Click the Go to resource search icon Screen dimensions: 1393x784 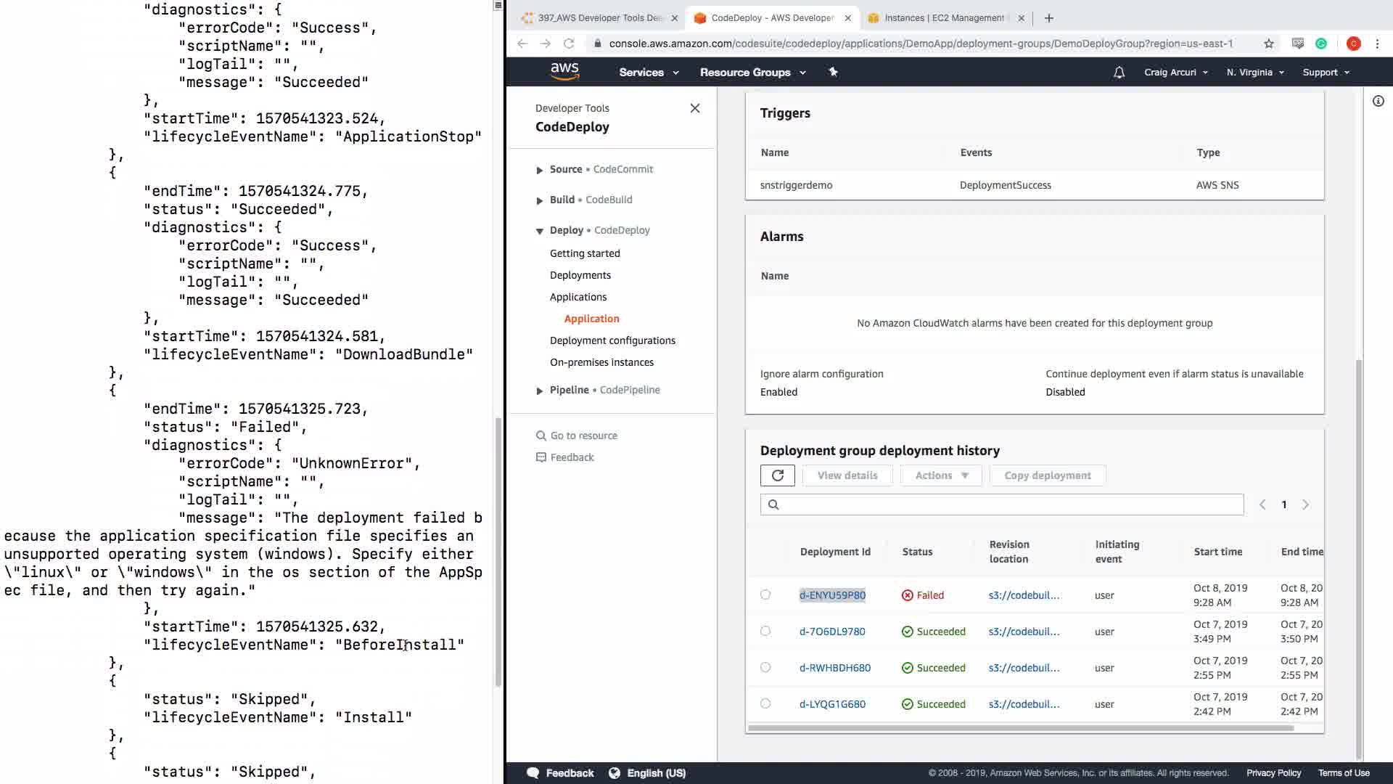pyautogui.click(x=541, y=436)
